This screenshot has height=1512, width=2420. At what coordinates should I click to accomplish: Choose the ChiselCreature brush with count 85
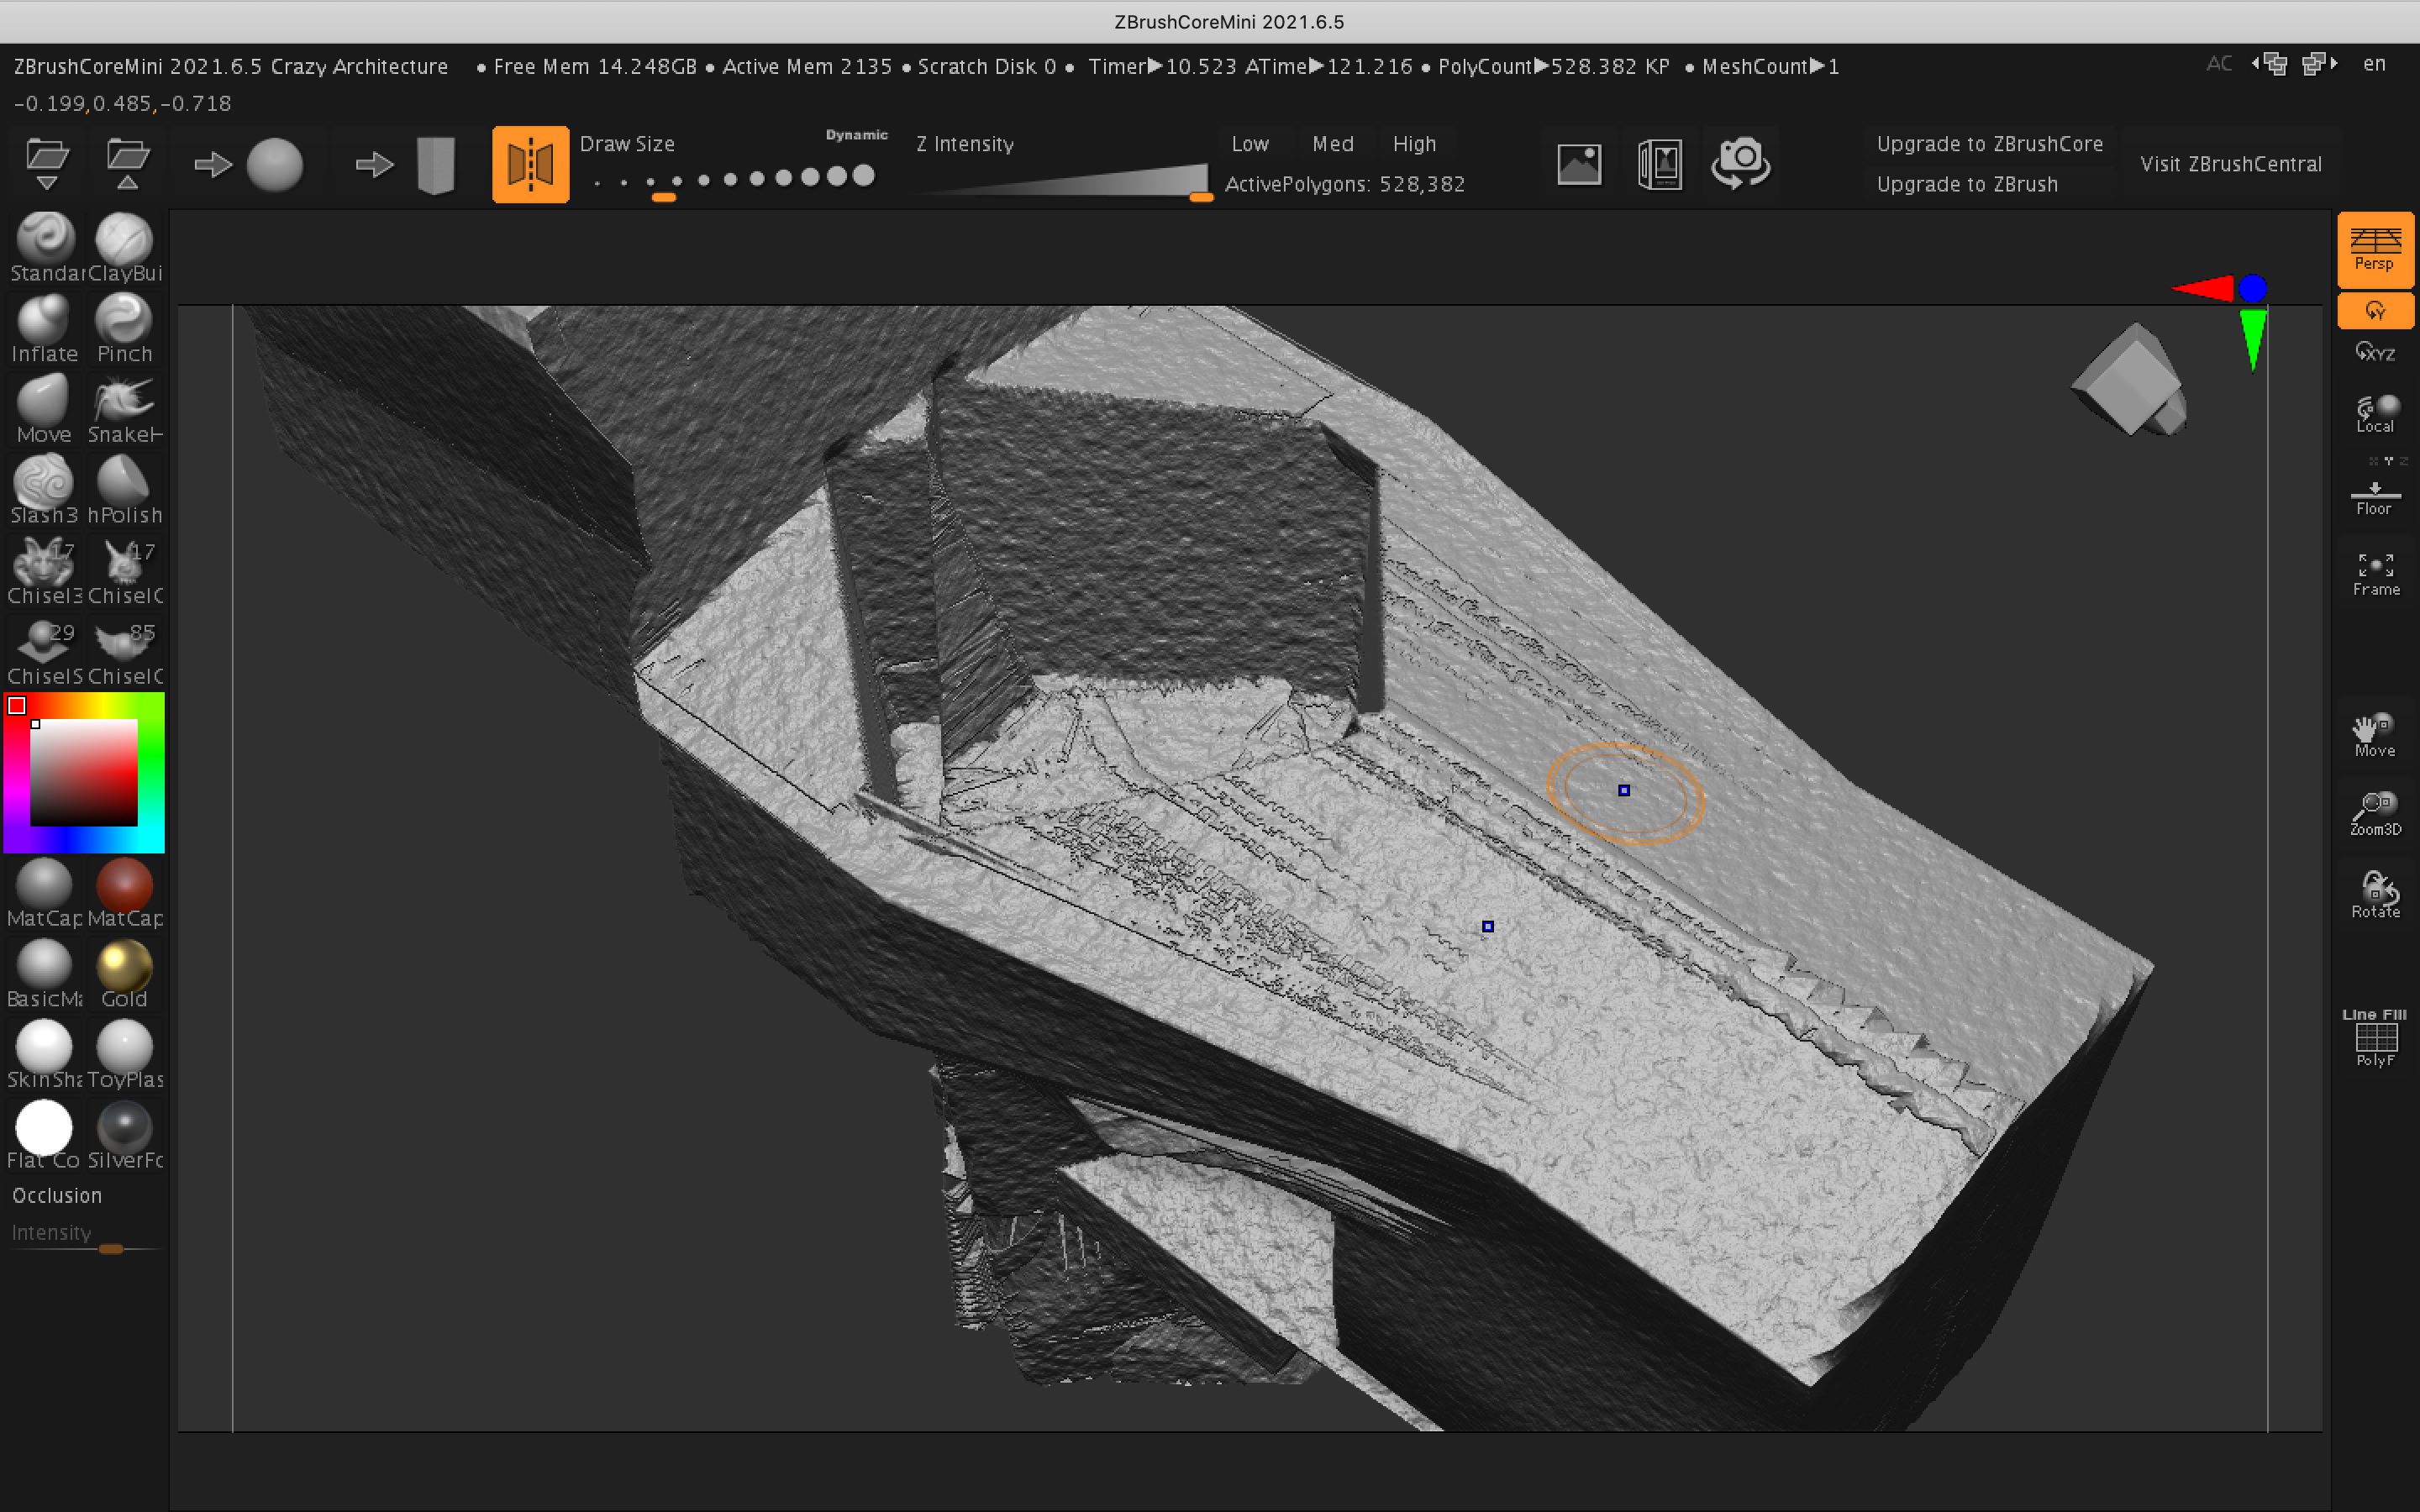click(x=125, y=652)
